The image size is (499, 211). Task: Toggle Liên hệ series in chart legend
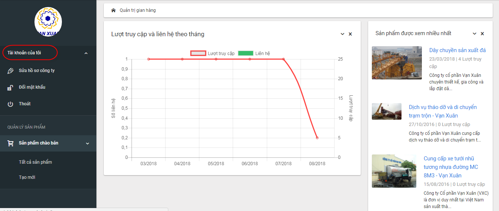[254, 53]
